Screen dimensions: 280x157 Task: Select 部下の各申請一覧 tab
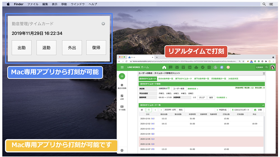coord(201,79)
